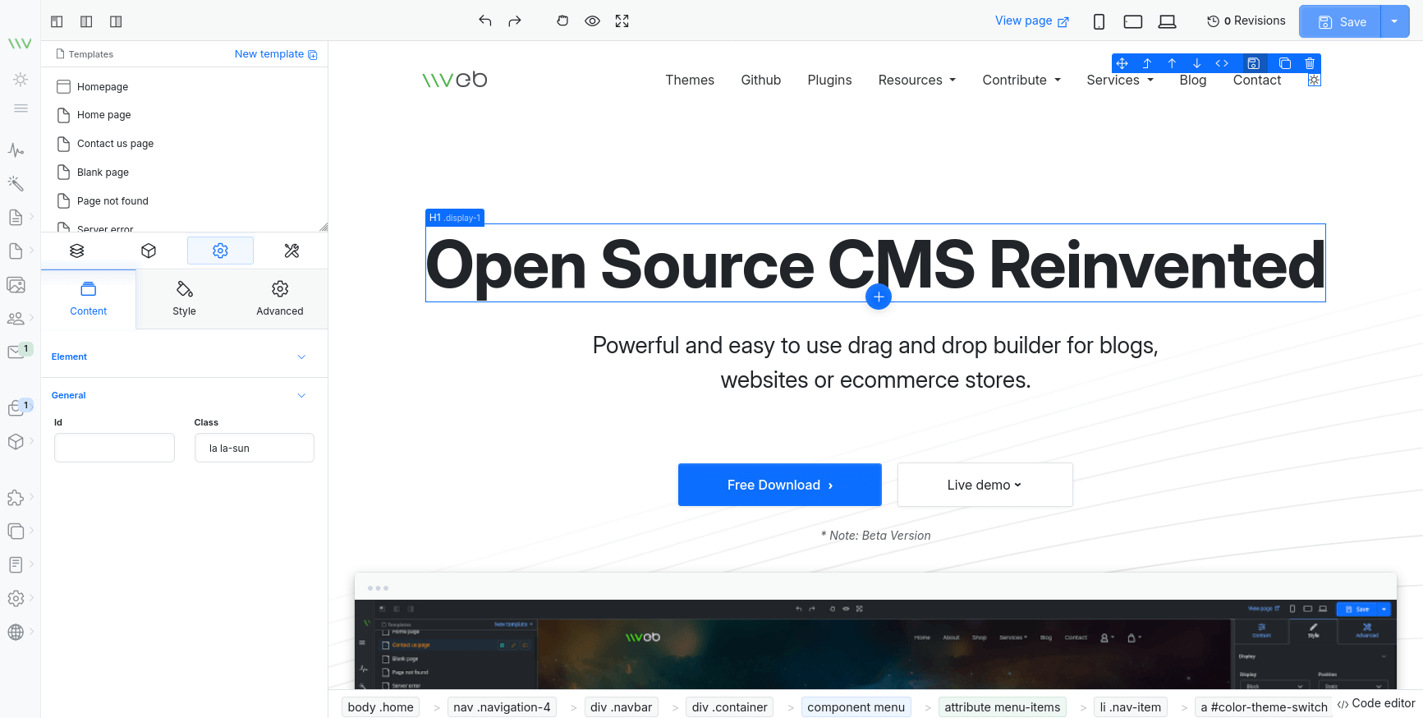Screen dimensions: 1423x718
Task: Enter fullscreen editing mode
Action: point(622,21)
